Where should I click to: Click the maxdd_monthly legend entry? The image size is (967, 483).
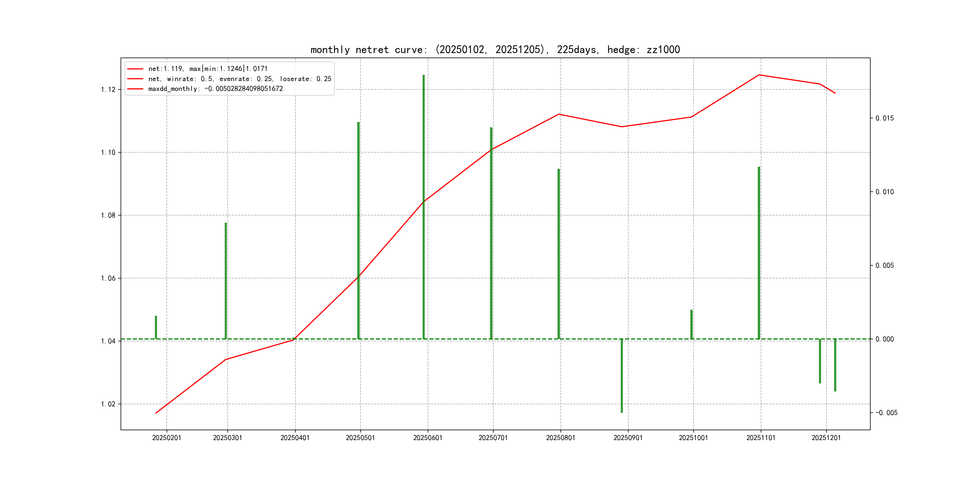(215, 89)
